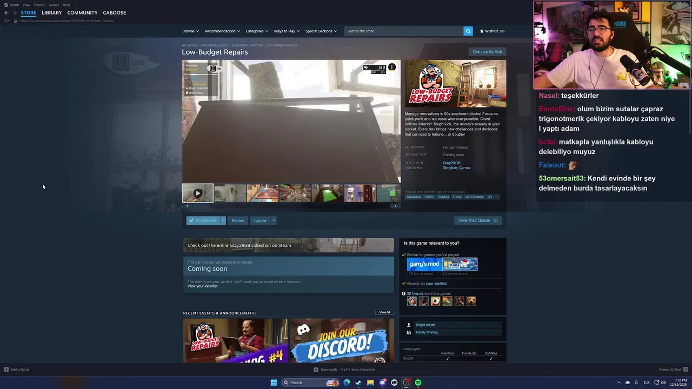Click the info icon beside 38 friends

point(404,293)
